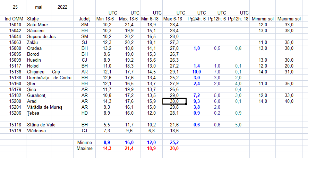Select the Vlădeasa station cell
The image size is (333, 187).
tap(39, 131)
